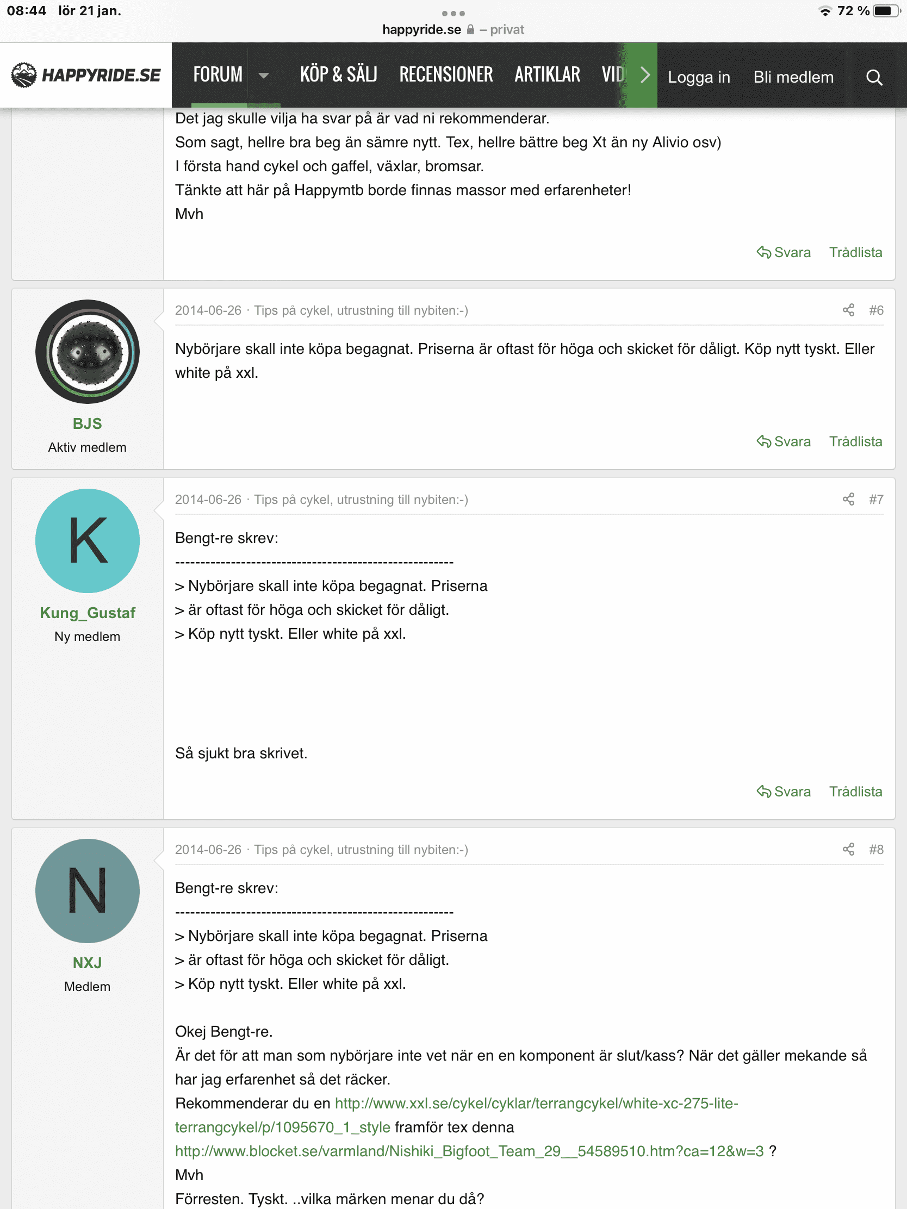
Task: Tap the happyride.se address bar
Action: click(453, 29)
